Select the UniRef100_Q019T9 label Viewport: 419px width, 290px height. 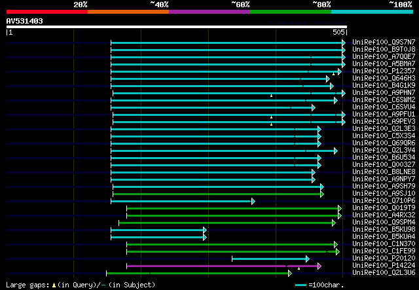tap(384, 208)
